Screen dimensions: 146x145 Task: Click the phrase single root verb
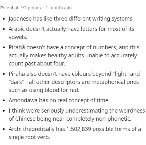coord(30,137)
